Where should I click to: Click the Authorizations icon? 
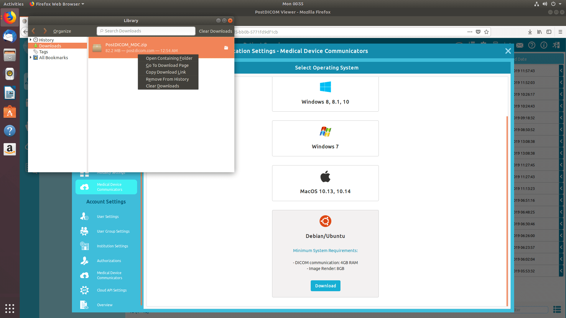click(x=84, y=261)
